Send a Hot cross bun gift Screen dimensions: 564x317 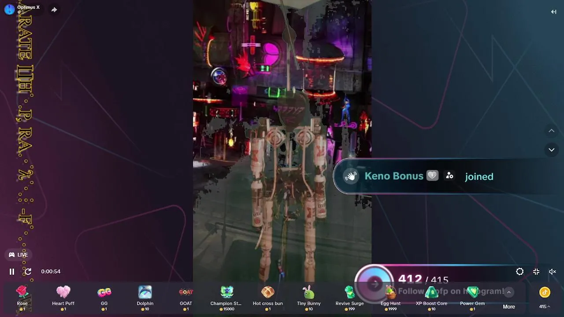coord(268,298)
